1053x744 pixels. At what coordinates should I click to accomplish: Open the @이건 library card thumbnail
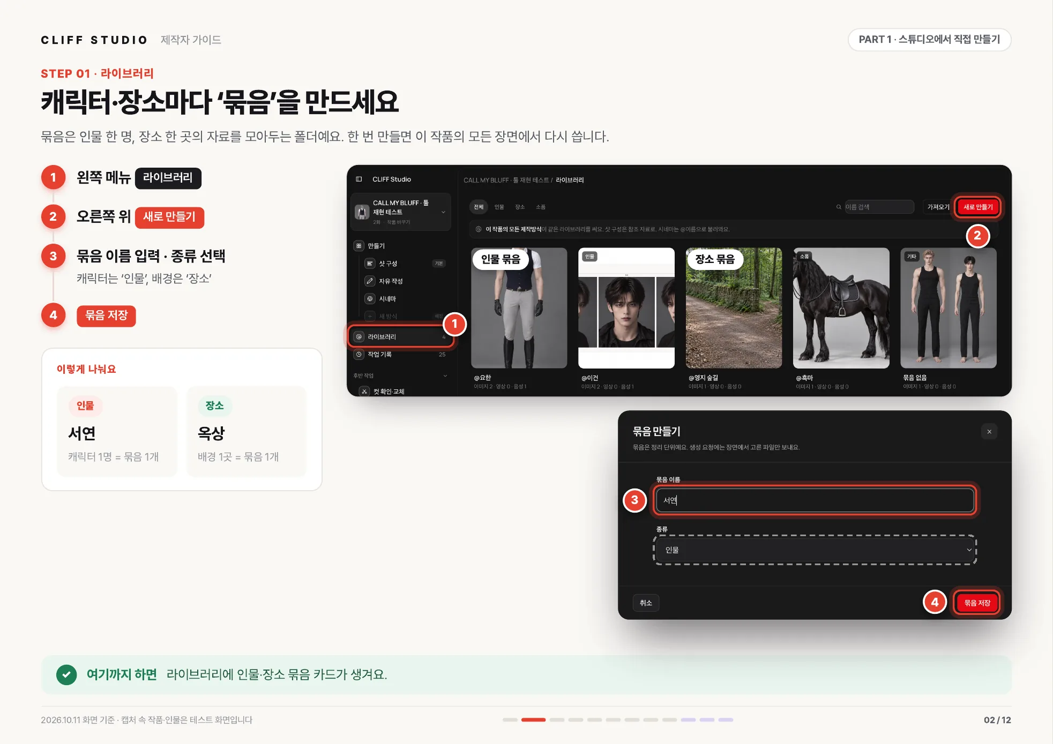(x=626, y=308)
